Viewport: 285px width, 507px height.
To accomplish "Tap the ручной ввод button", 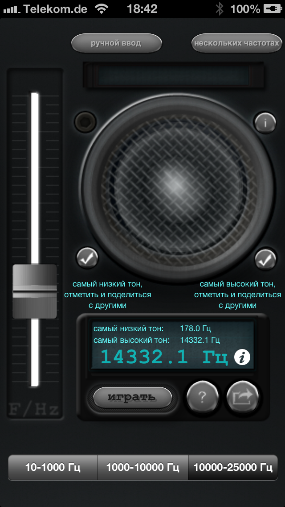I will [116, 43].
